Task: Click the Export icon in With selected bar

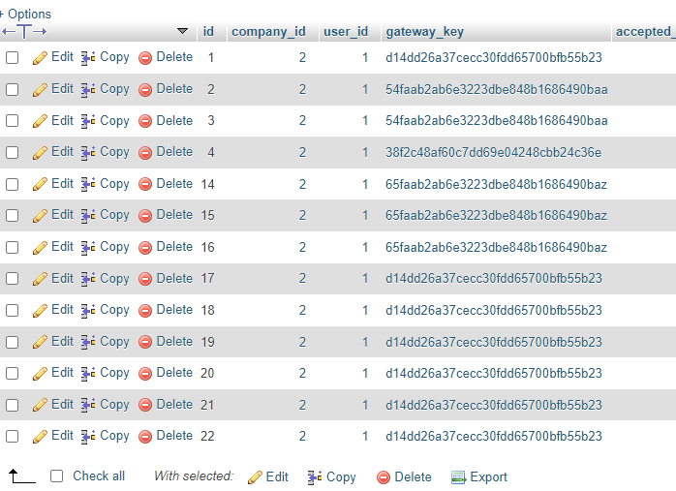Action: coord(458,477)
